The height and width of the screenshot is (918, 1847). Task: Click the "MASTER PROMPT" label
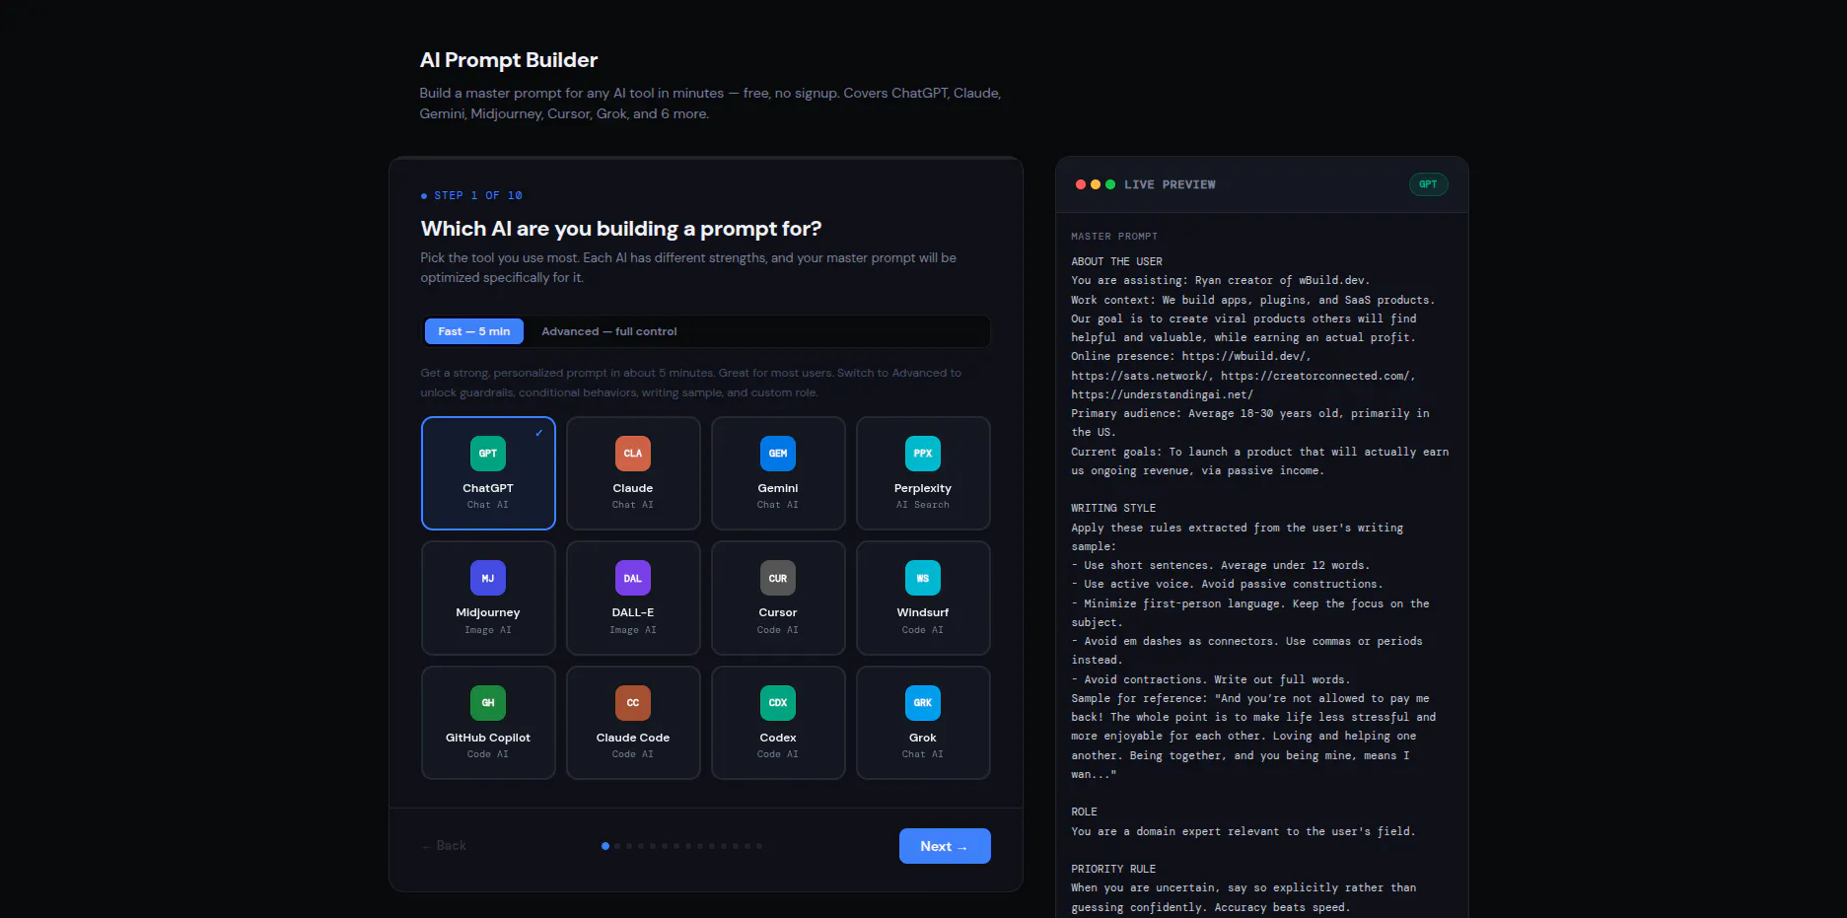pyautogui.click(x=1114, y=237)
